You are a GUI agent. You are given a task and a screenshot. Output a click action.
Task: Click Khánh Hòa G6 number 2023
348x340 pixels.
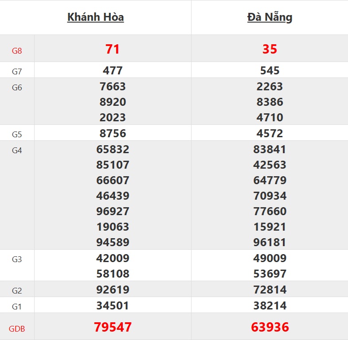tap(113, 117)
